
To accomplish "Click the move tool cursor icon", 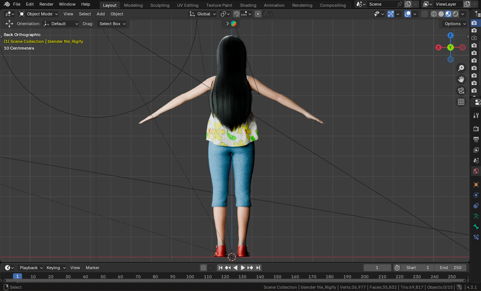I will [x=9, y=24].
